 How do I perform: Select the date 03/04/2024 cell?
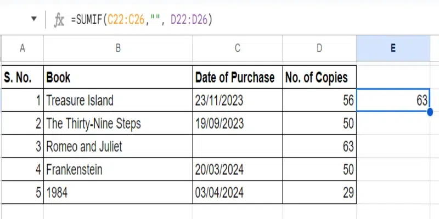click(x=237, y=193)
